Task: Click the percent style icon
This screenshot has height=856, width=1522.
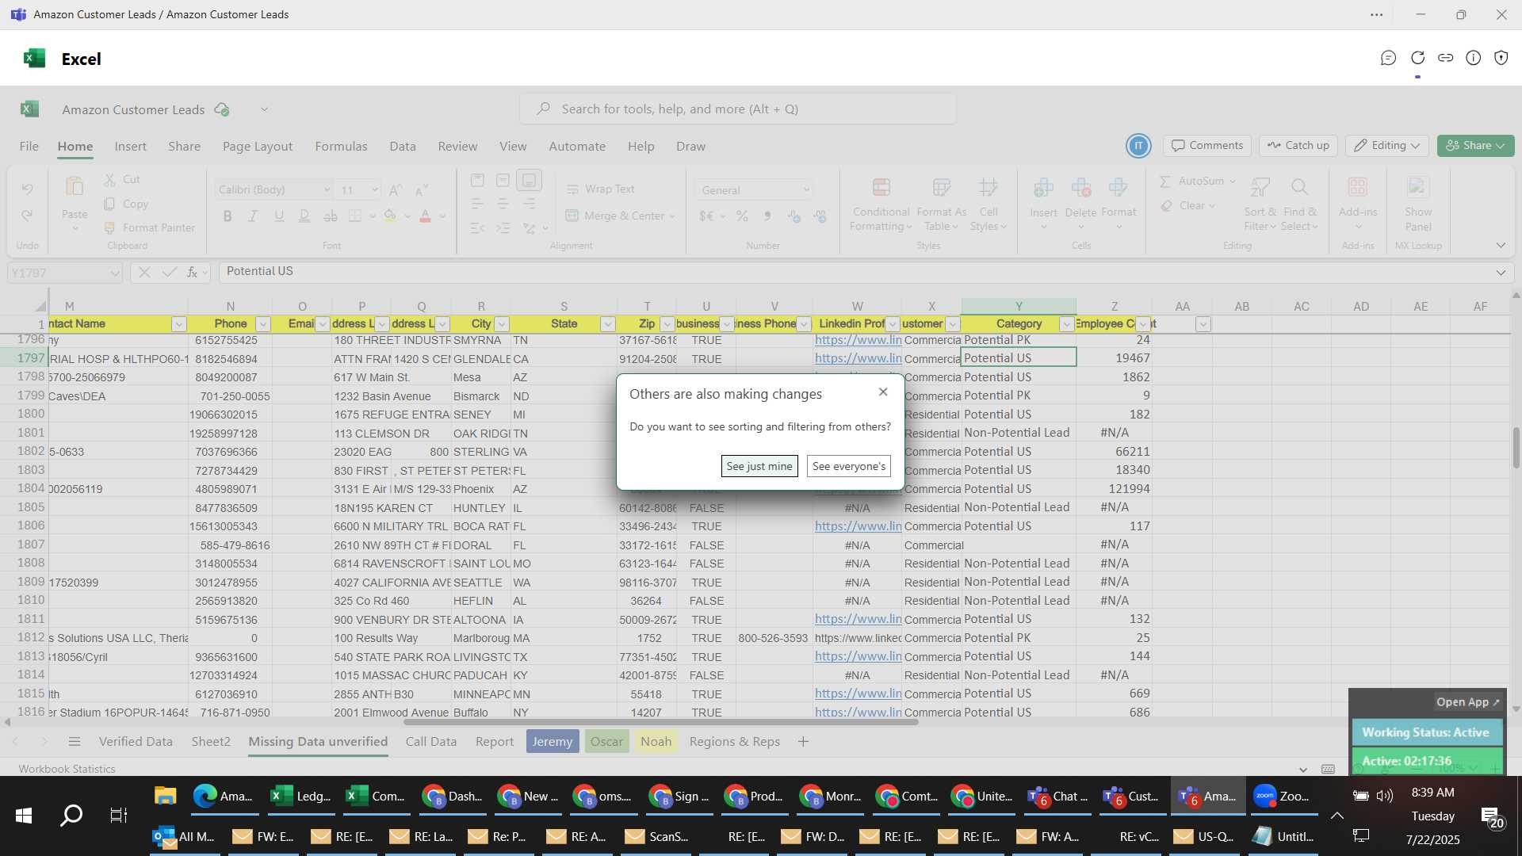Action: pos(742,216)
